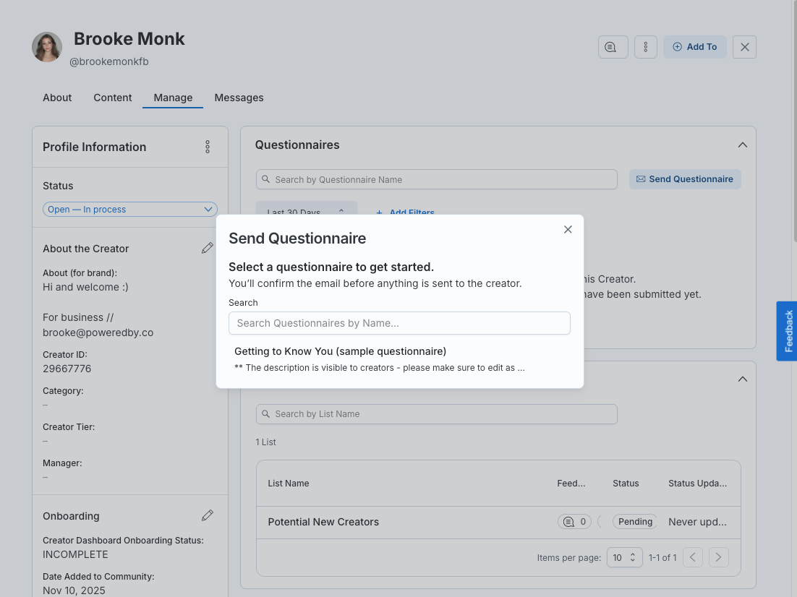Switch to the Content tab
Image resolution: width=797 pixels, height=597 pixels.
tap(113, 98)
